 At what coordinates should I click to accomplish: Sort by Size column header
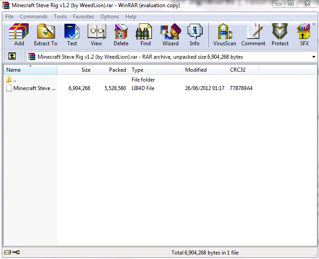[75, 70]
